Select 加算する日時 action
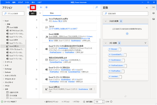Screen dimensions: 157x105 click(x=13, y=92)
